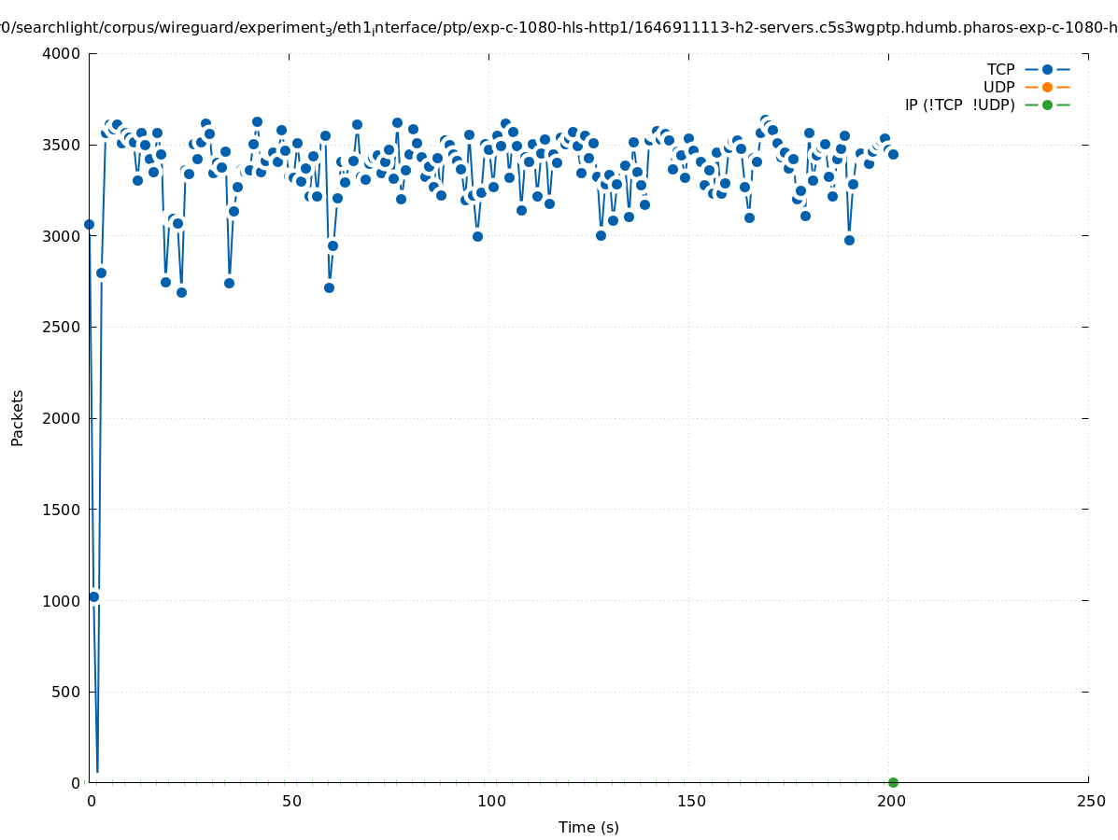Click the last TCP data point near 200s
The height and width of the screenshot is (840, 1118).
point(893,154)
